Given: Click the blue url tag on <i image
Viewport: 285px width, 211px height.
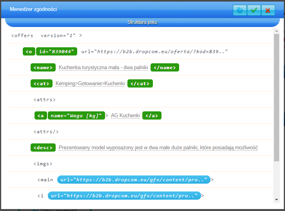Looking at the screenshot, I should tap(124, 195).
